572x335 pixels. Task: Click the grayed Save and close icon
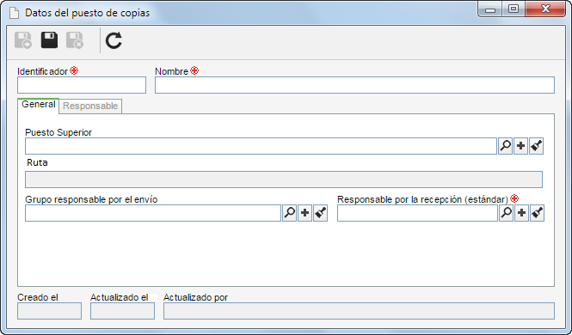pyautogui.click(x=75, y=40)
